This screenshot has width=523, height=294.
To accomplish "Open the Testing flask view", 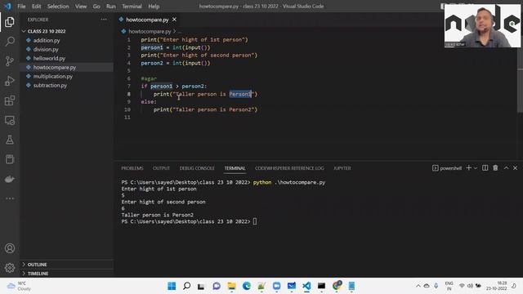I will pos(10,140).
